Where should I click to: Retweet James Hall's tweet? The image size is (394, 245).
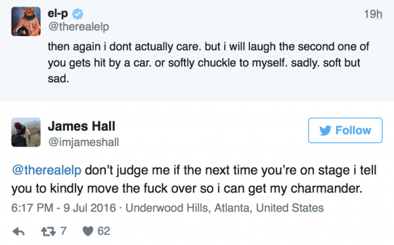(48, 231)
